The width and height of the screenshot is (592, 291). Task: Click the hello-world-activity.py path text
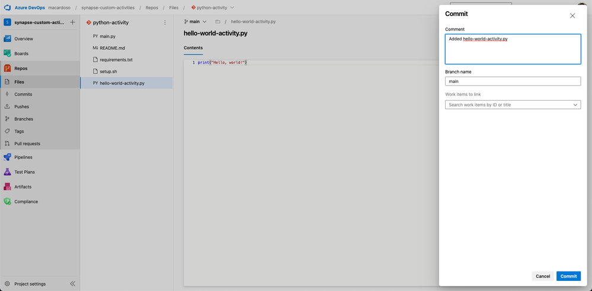[x=254, y=21]
